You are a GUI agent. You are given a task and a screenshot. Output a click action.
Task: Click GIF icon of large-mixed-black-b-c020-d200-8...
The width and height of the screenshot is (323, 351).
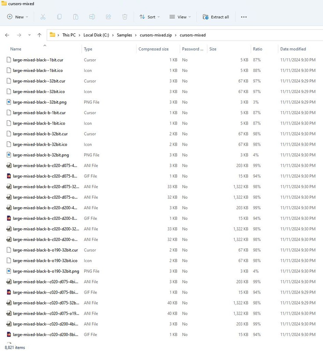[x=9, y=218]
